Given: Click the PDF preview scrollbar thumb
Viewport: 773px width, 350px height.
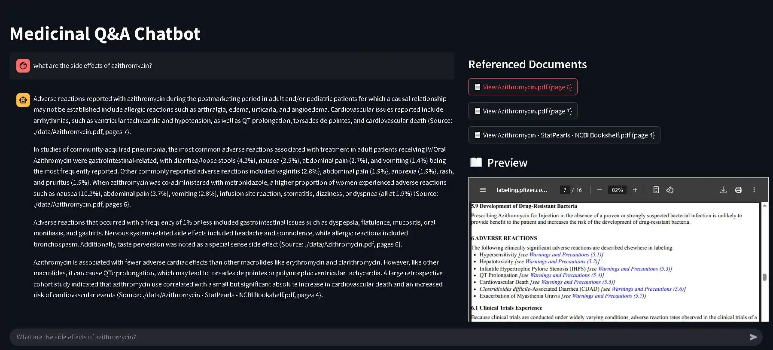Looking at the screenshot, I should tap(764, 277).
